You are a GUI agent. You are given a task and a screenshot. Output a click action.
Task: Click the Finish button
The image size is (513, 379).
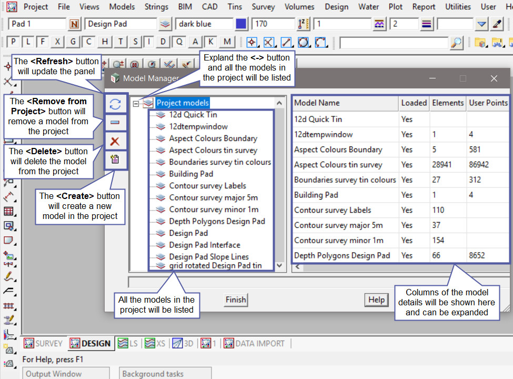click(235, 300)
